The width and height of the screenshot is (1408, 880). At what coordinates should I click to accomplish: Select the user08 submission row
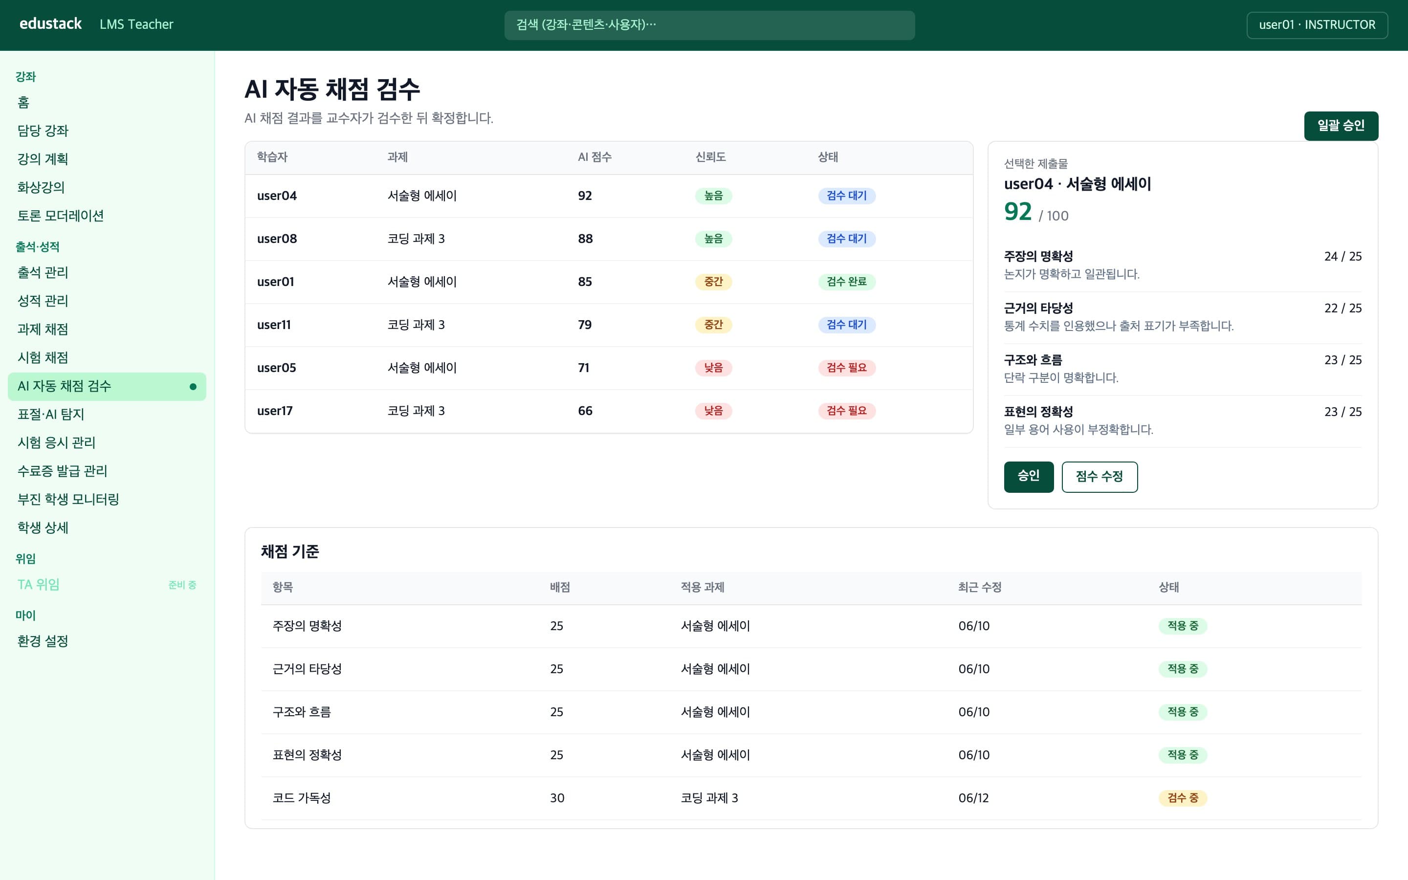pyautogui.click(x=609, y=239)
